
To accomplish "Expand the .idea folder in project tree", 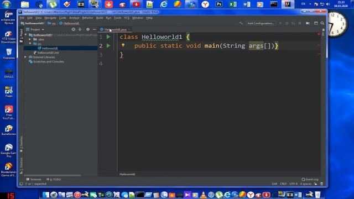I will [30, 39].
